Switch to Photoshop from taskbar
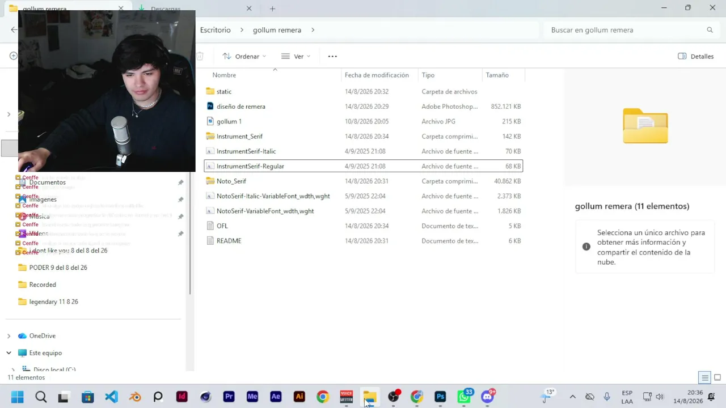 [x=440, y=397]
